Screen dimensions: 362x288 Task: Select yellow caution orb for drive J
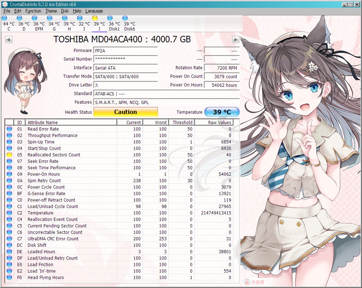[x=95, y=18]
